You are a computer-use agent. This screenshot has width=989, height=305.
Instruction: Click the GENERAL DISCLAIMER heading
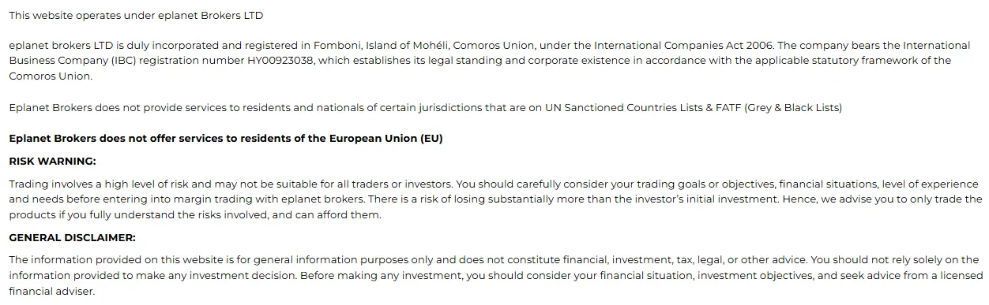tap(72, 237)
